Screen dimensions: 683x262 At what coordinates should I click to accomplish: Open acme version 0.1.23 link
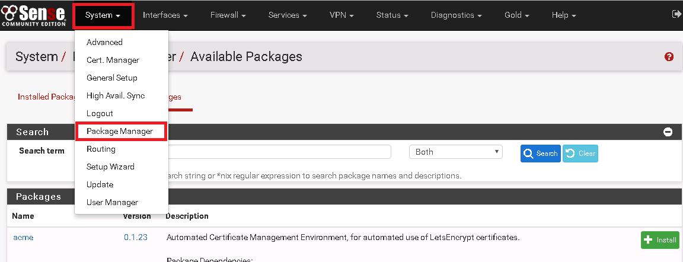135,238
